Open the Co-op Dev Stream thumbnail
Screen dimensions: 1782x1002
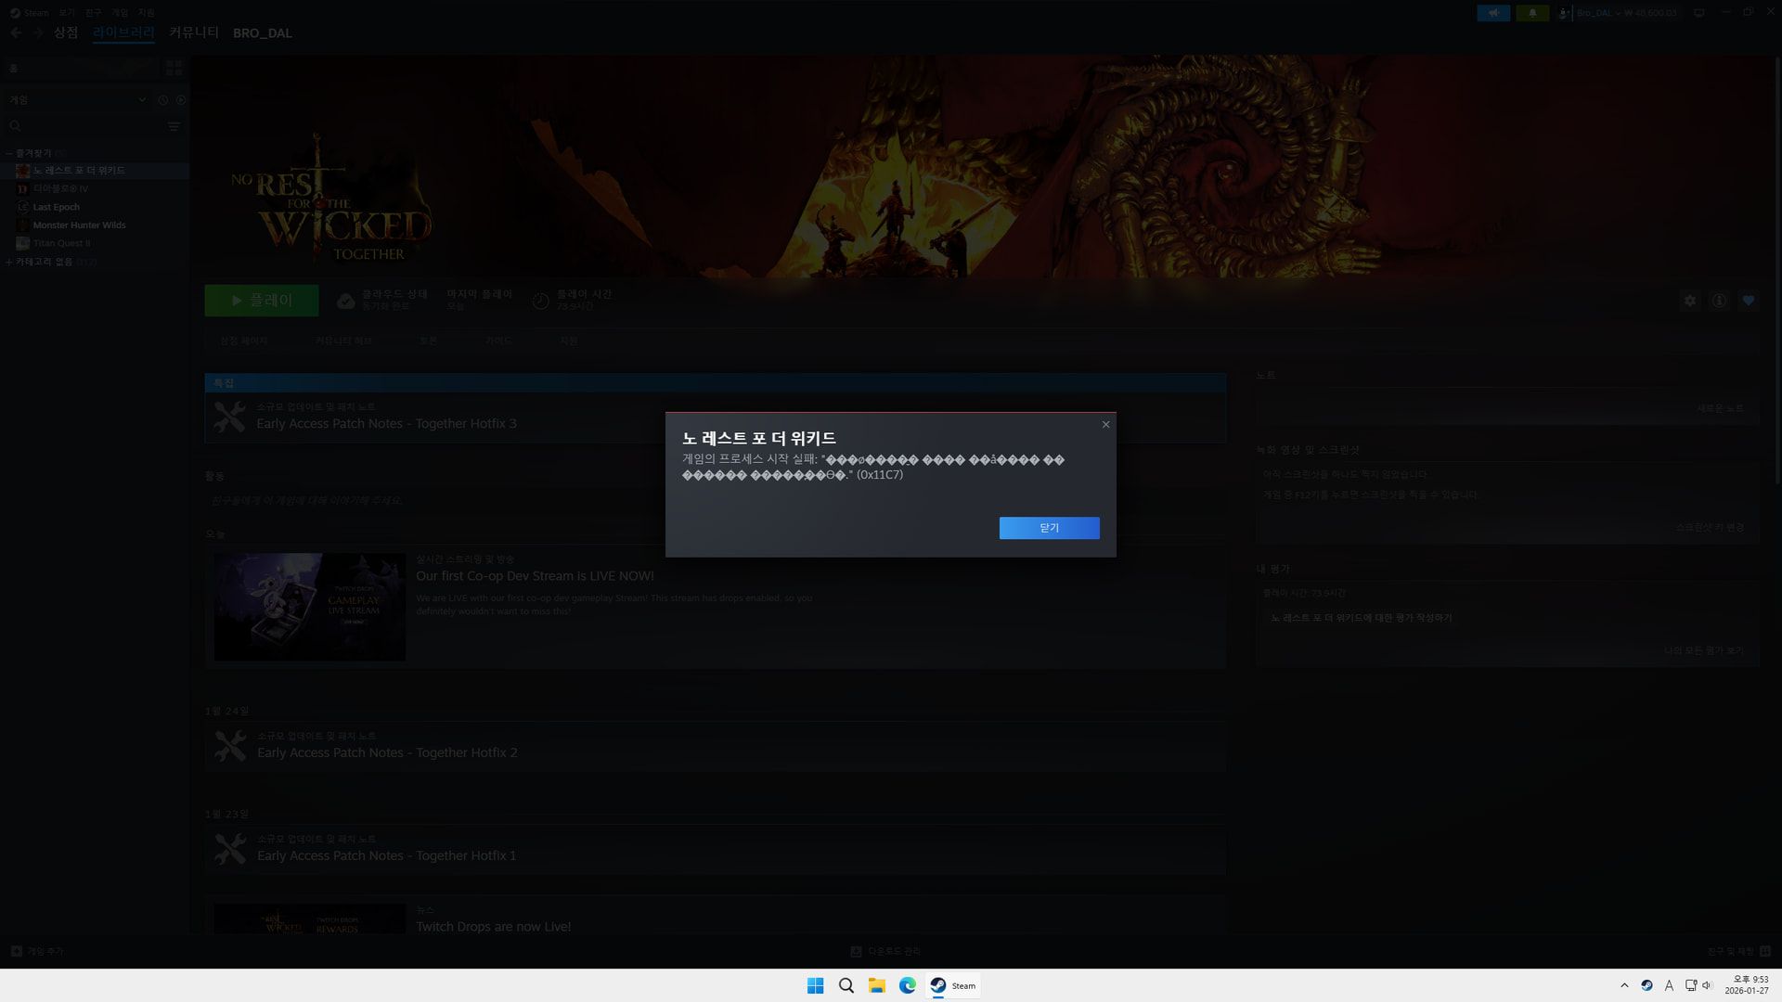310,607
